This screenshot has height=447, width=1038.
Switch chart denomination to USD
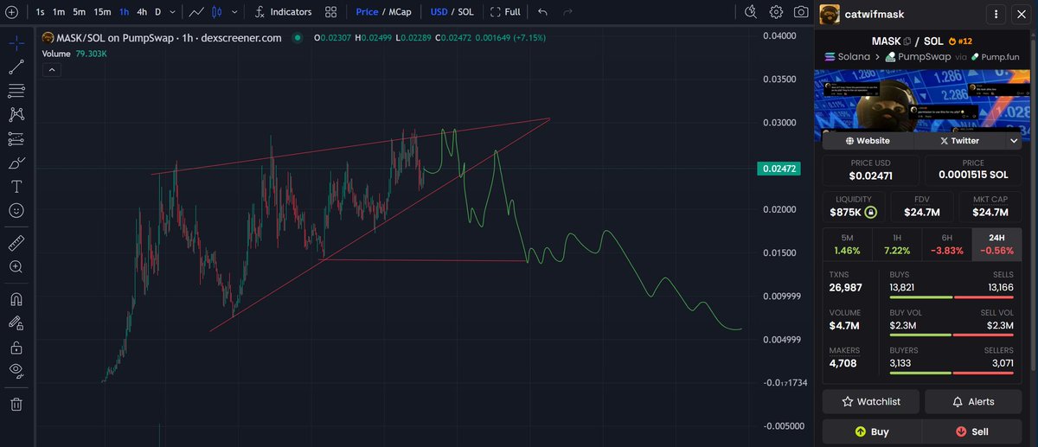(439, 12)
